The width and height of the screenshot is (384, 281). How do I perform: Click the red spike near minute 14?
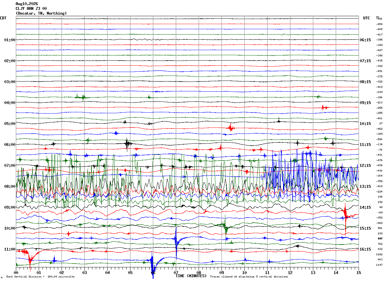pos(345,219)
